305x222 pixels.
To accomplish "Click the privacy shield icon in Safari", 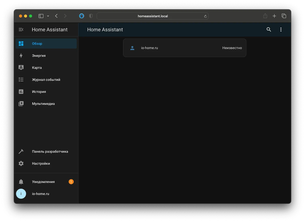I will tap(91, 16).
